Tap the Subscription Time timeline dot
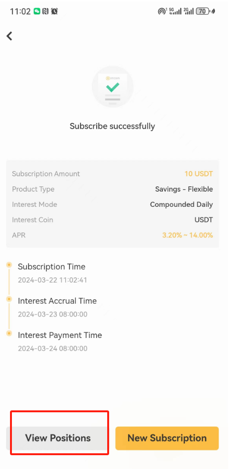 point(9,265)
